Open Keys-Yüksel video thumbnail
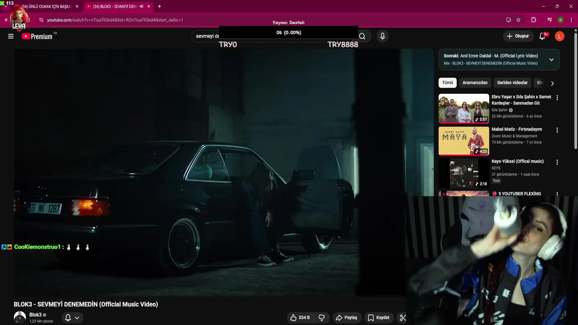This screenshot has height=325, width=578. pyautogui.click(x=464, y=173)
